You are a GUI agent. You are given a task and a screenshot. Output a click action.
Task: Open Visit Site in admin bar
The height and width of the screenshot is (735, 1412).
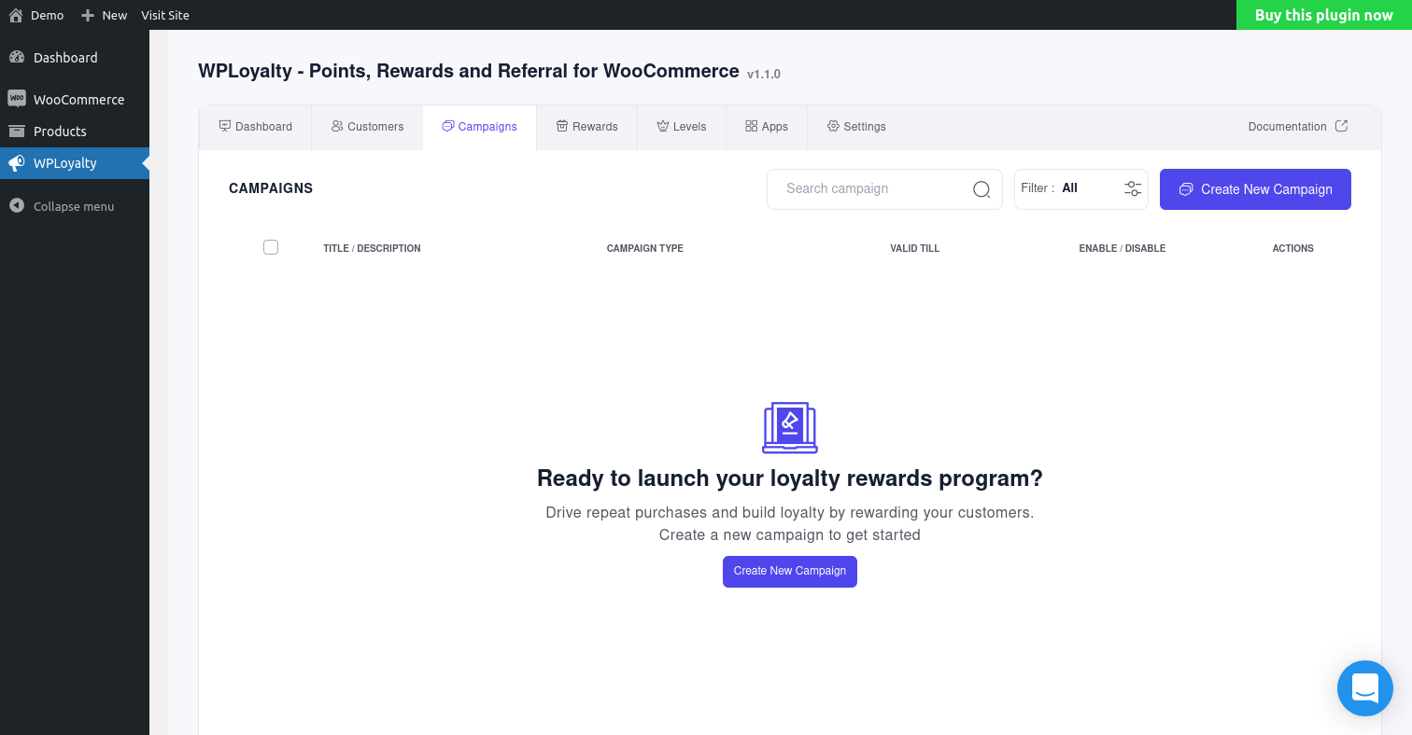coord(165,15)
